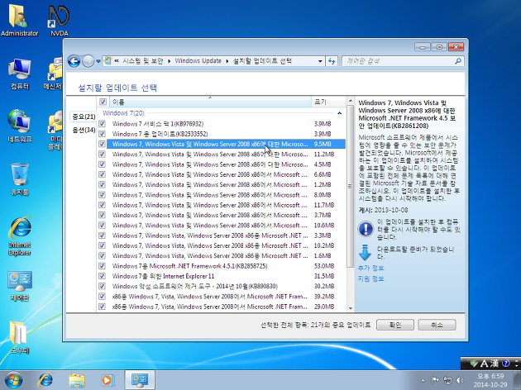This screenshot has height=390, width=521.
Task: Launch Internet Explorer from the taskbar
Action: point(45,380)
